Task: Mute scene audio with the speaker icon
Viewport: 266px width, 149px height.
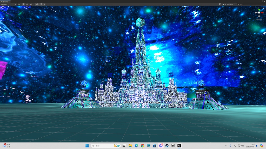Action: click(27, 4)
